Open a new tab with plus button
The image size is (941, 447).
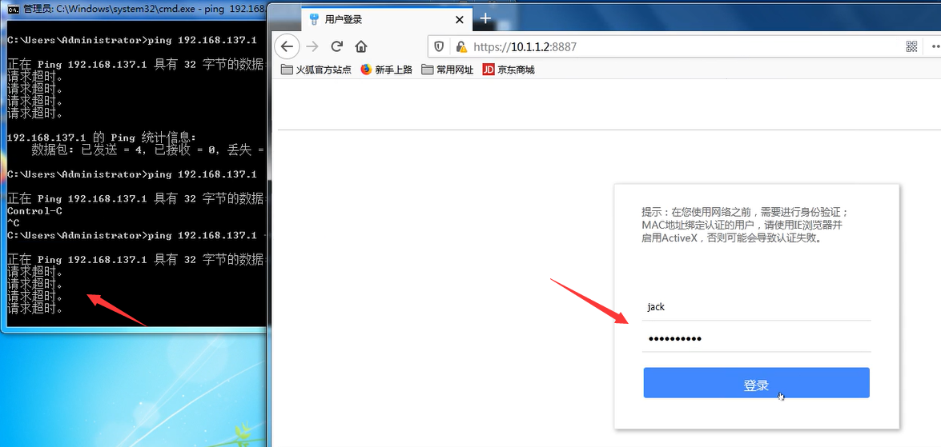point(485,18)
